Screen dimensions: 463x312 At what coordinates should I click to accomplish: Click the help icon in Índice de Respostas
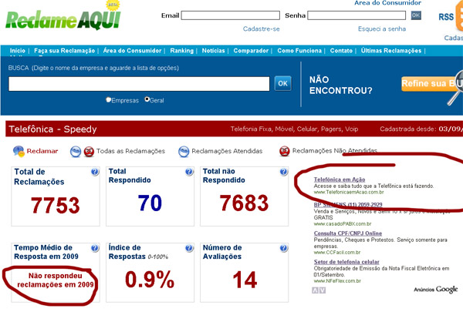click(189, 248)
